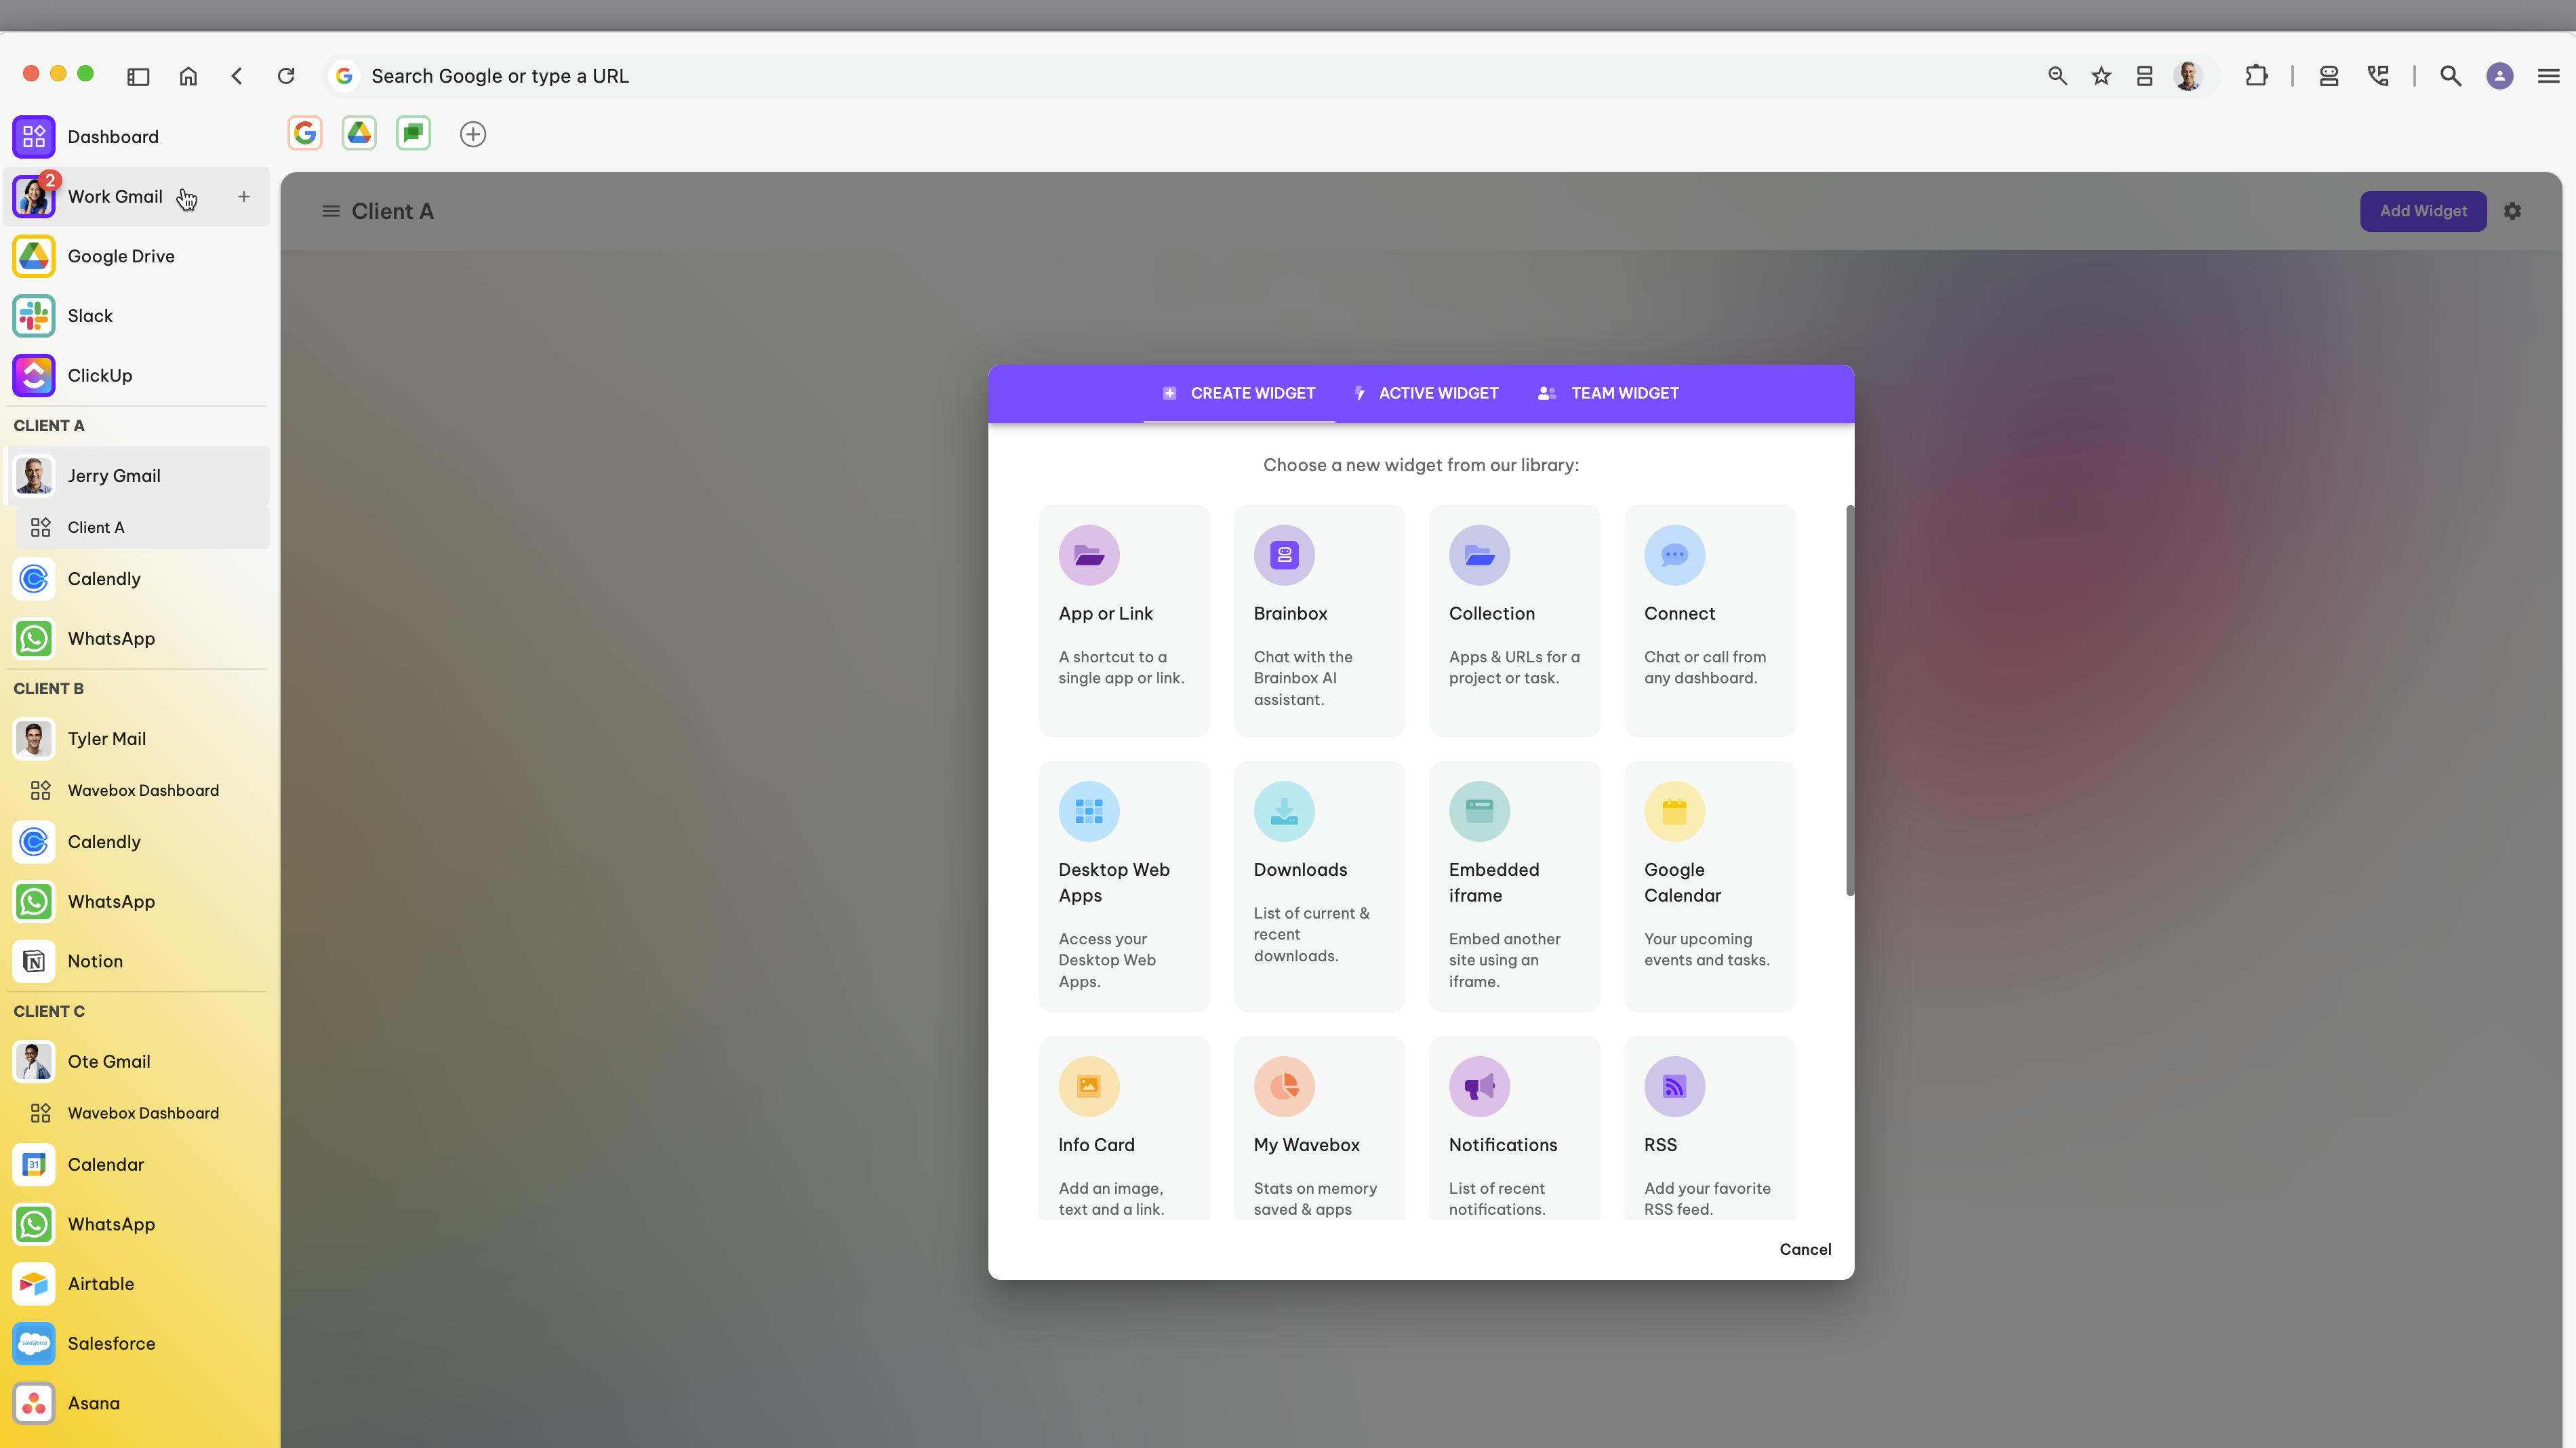2576x1448 pixels.
Task: Click the Add Widget button
Action: pyautogui.click(x=2423, y=211)
